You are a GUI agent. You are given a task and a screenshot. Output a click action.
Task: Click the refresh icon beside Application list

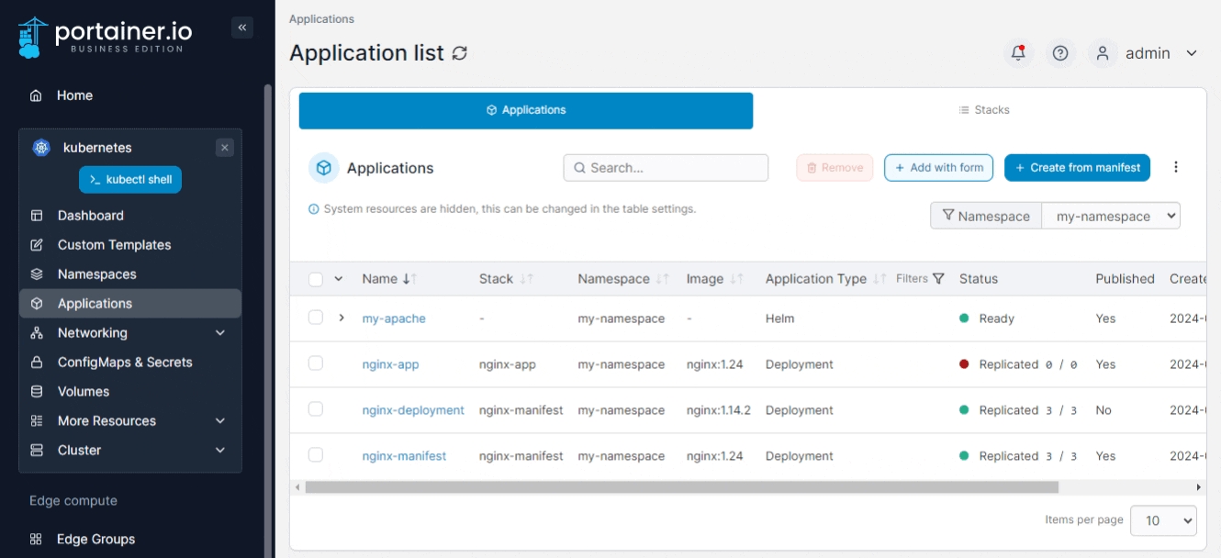(x=460, y=53)
